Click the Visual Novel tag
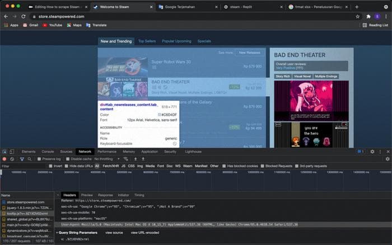Image resolution: width=392 pixels, height=245 pixels. (302, 77)
